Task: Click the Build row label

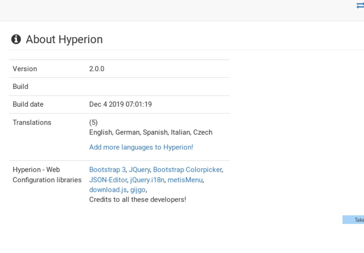Action: [20, 86]
